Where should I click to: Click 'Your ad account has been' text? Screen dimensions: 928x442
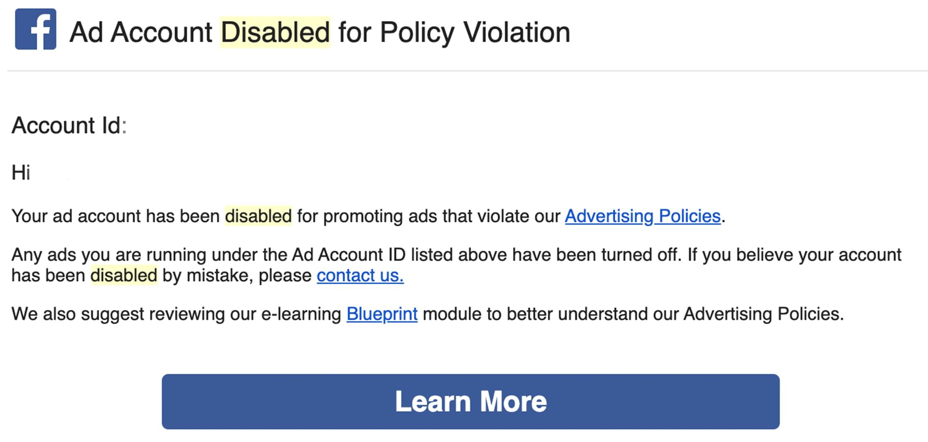[116, 216]
